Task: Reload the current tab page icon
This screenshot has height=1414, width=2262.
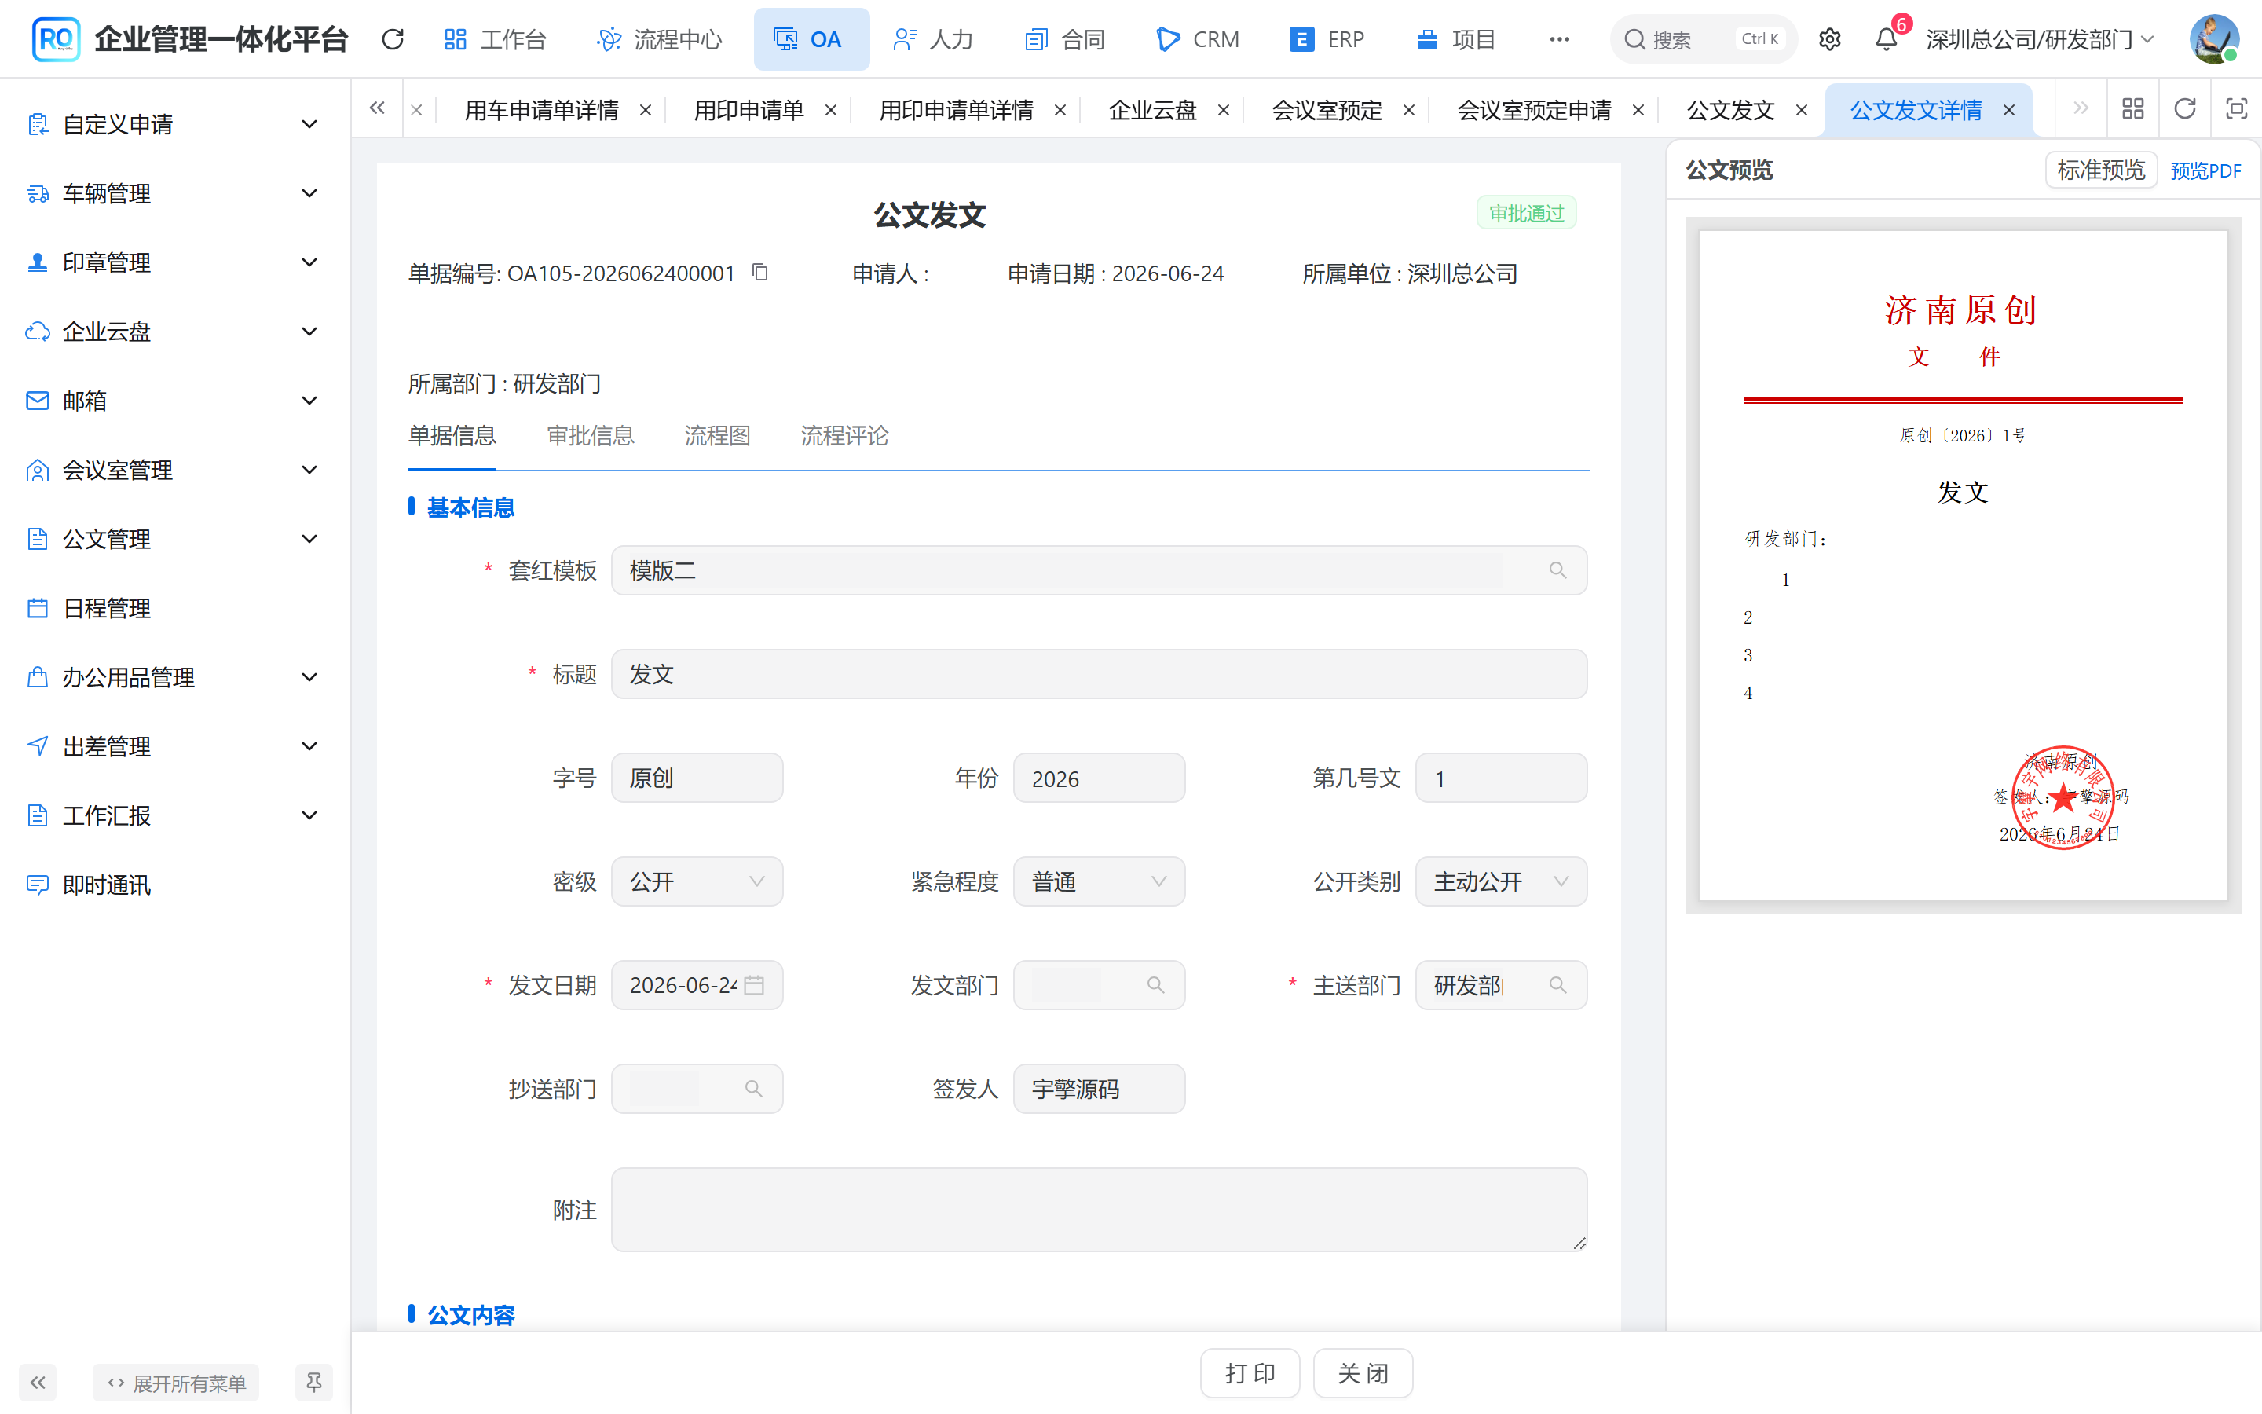Action: pyautogui.click(x=2184, y=109)
